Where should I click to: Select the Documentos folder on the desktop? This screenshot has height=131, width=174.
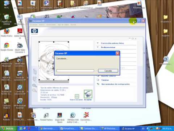pyautogui.click(x=166, y=19)
